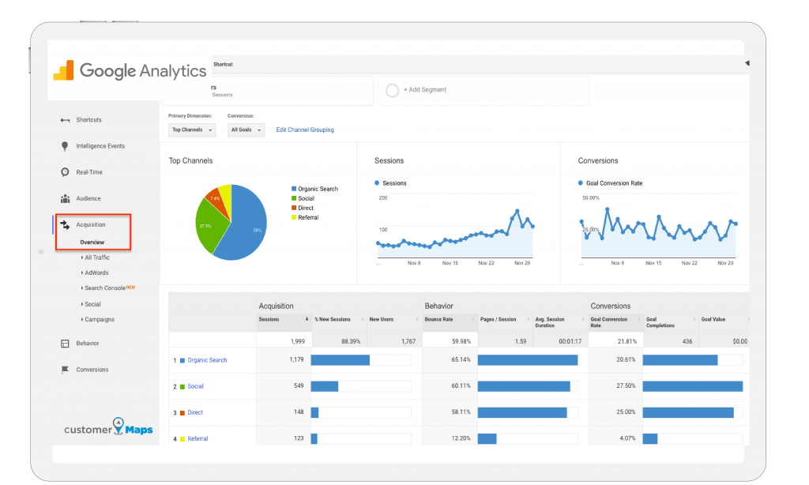
Task: Open the Behavior section
Action: (x=88, y=344)
